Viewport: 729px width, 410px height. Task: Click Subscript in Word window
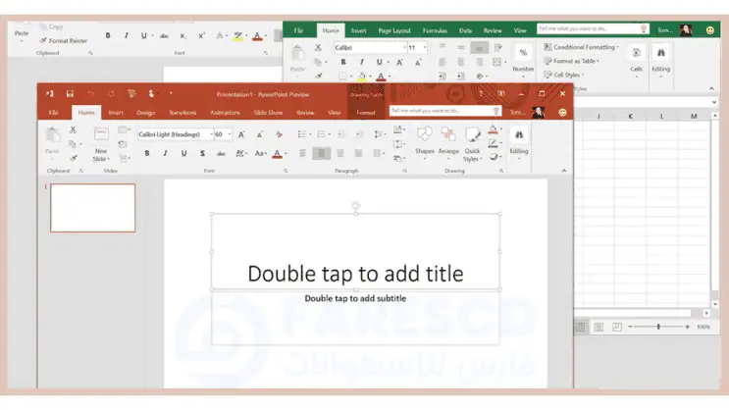[x=183, y=35]
